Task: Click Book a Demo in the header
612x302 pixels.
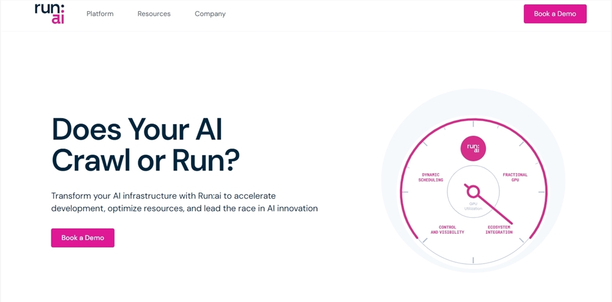Action: tap(555, 14)
